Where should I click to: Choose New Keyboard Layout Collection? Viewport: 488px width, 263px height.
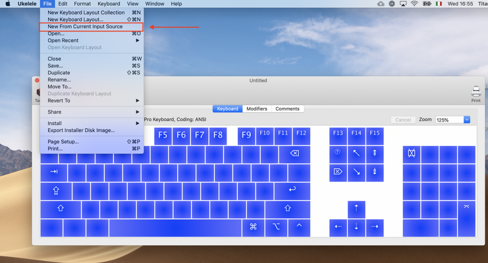[x=92, y=12]
